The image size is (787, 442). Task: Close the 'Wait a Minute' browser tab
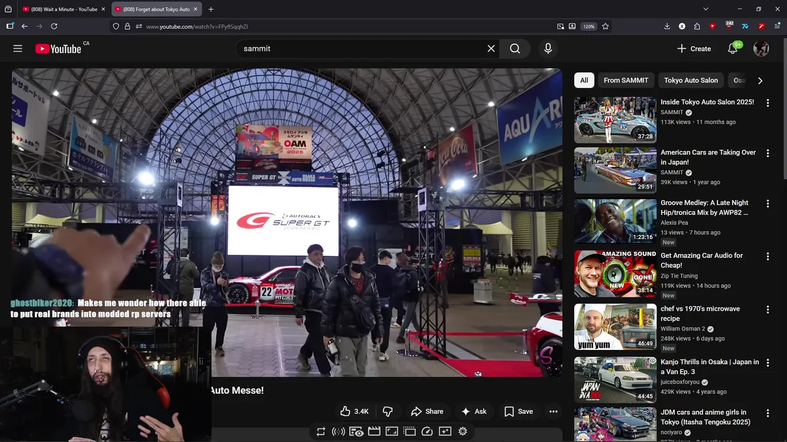(103, 9)
